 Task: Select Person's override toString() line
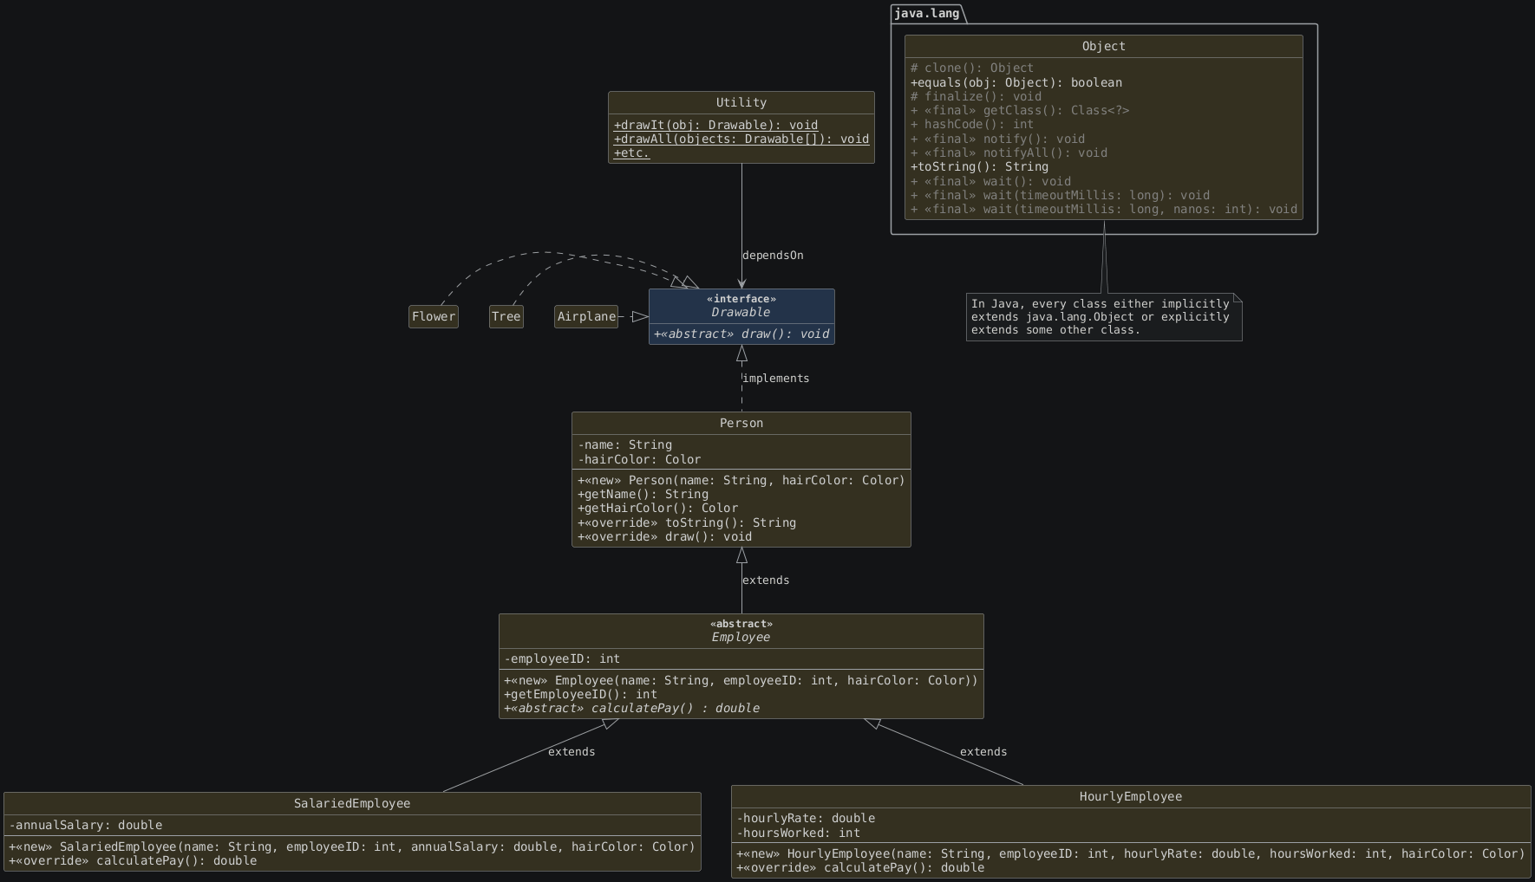click(687, 522)
